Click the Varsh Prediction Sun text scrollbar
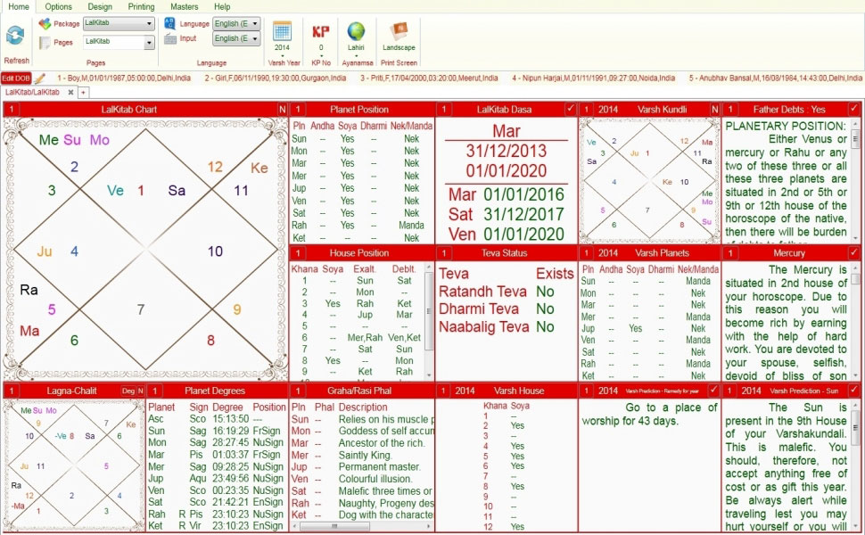The height and width of the screenshot is (535, 865). coord(855,465)
